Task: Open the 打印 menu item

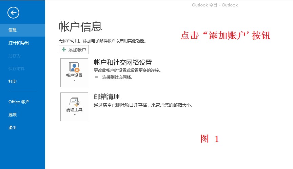Action: click(22, 82)
